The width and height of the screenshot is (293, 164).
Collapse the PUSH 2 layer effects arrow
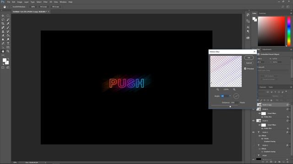click(290, 145)
